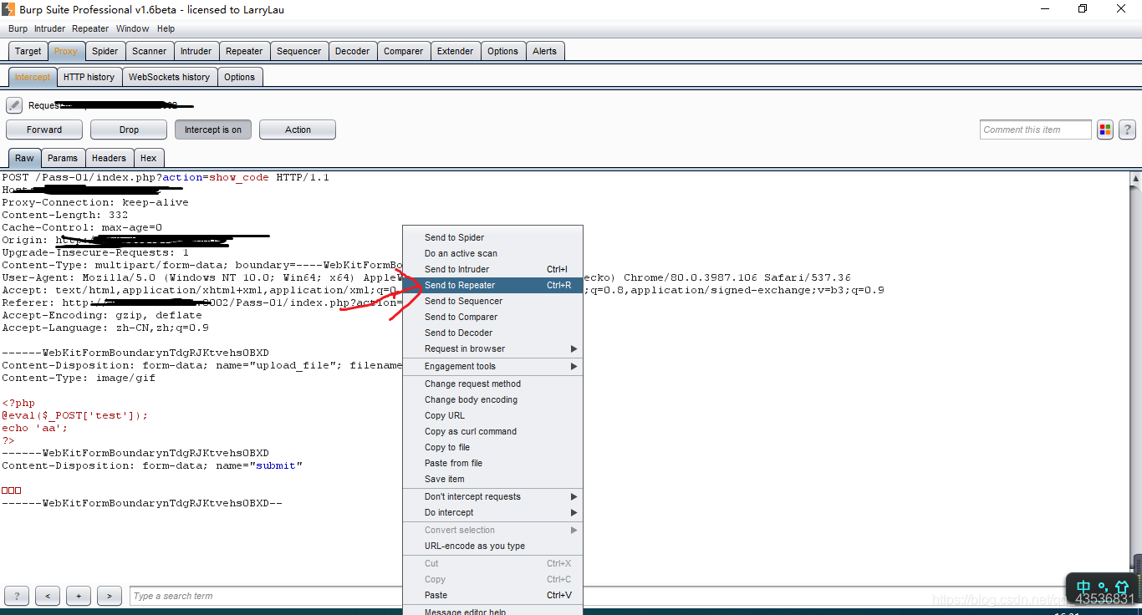Viewport: 1142px width, 615px height.
Task: Switch to the Scanner tab
Action: tap(150, 51)
